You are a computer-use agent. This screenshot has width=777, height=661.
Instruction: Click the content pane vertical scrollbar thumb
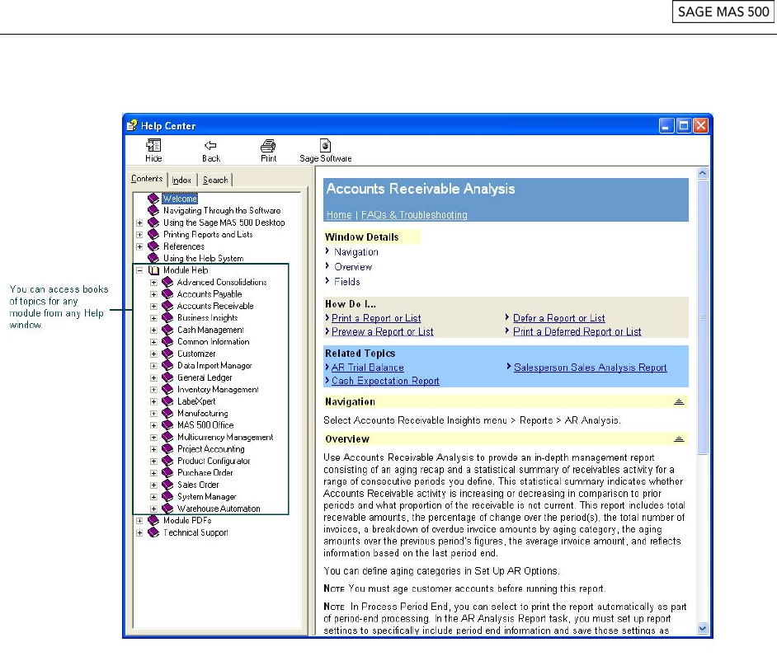703,317
